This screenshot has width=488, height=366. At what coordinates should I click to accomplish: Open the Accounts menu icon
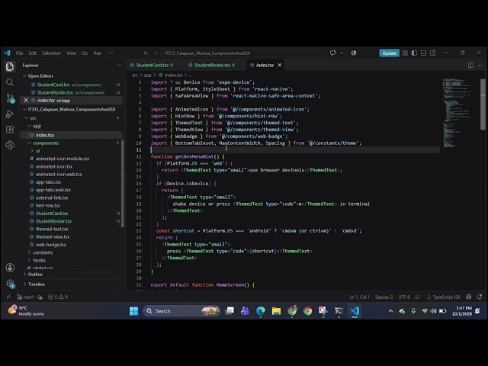pyautogui.click(x=10, y=268)
